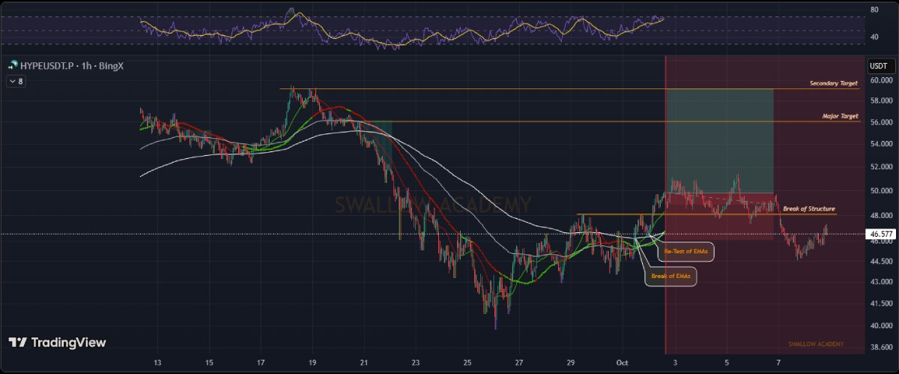Screen dimensions: 899x374
Task: Click the Re-Test of EMAs callout
Action: pyautogui.click(x=686, y=252)
